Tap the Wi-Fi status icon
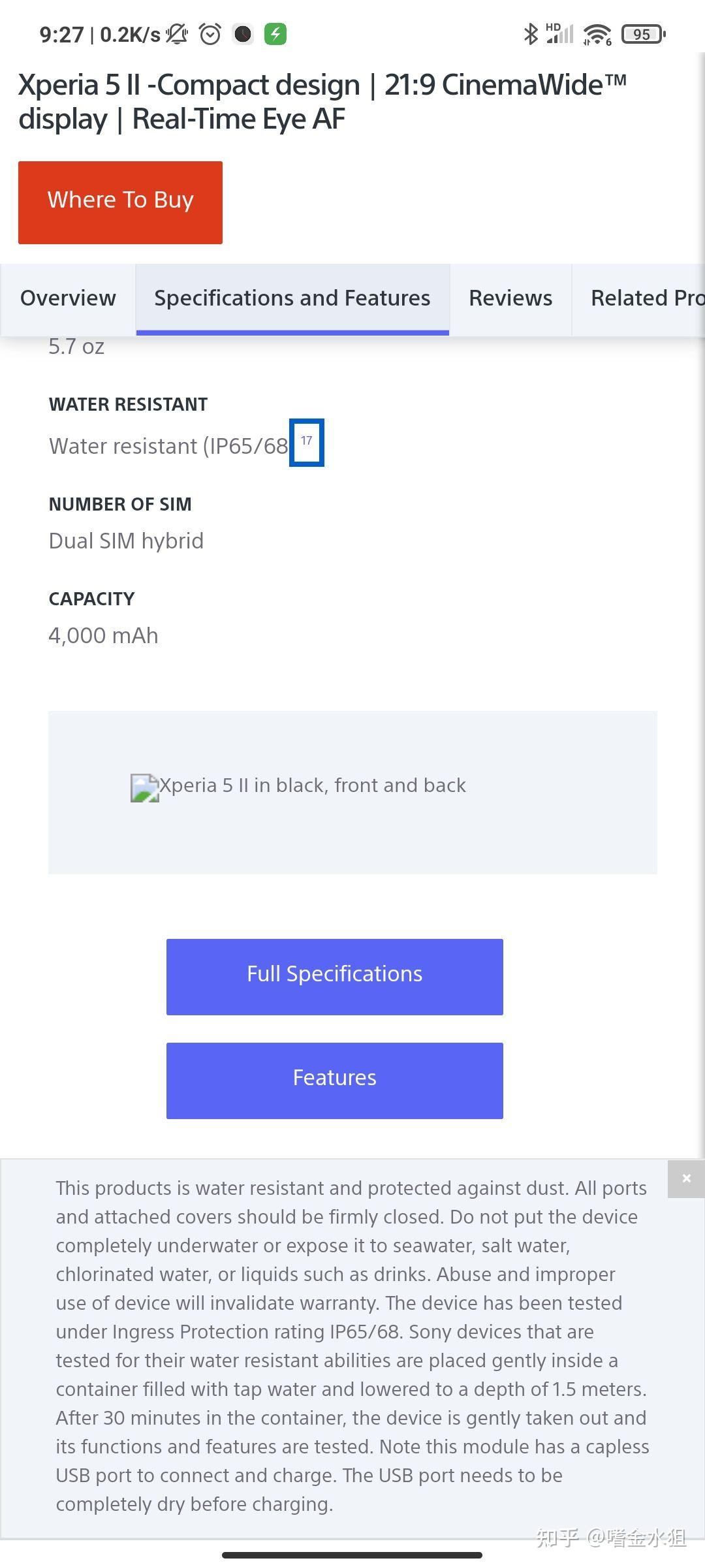 597,34
